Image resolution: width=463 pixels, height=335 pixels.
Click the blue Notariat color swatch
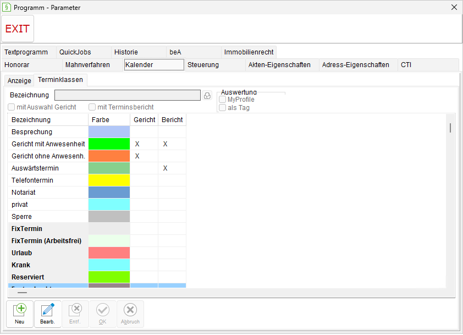pyautogui.click(x=109, y=193)
